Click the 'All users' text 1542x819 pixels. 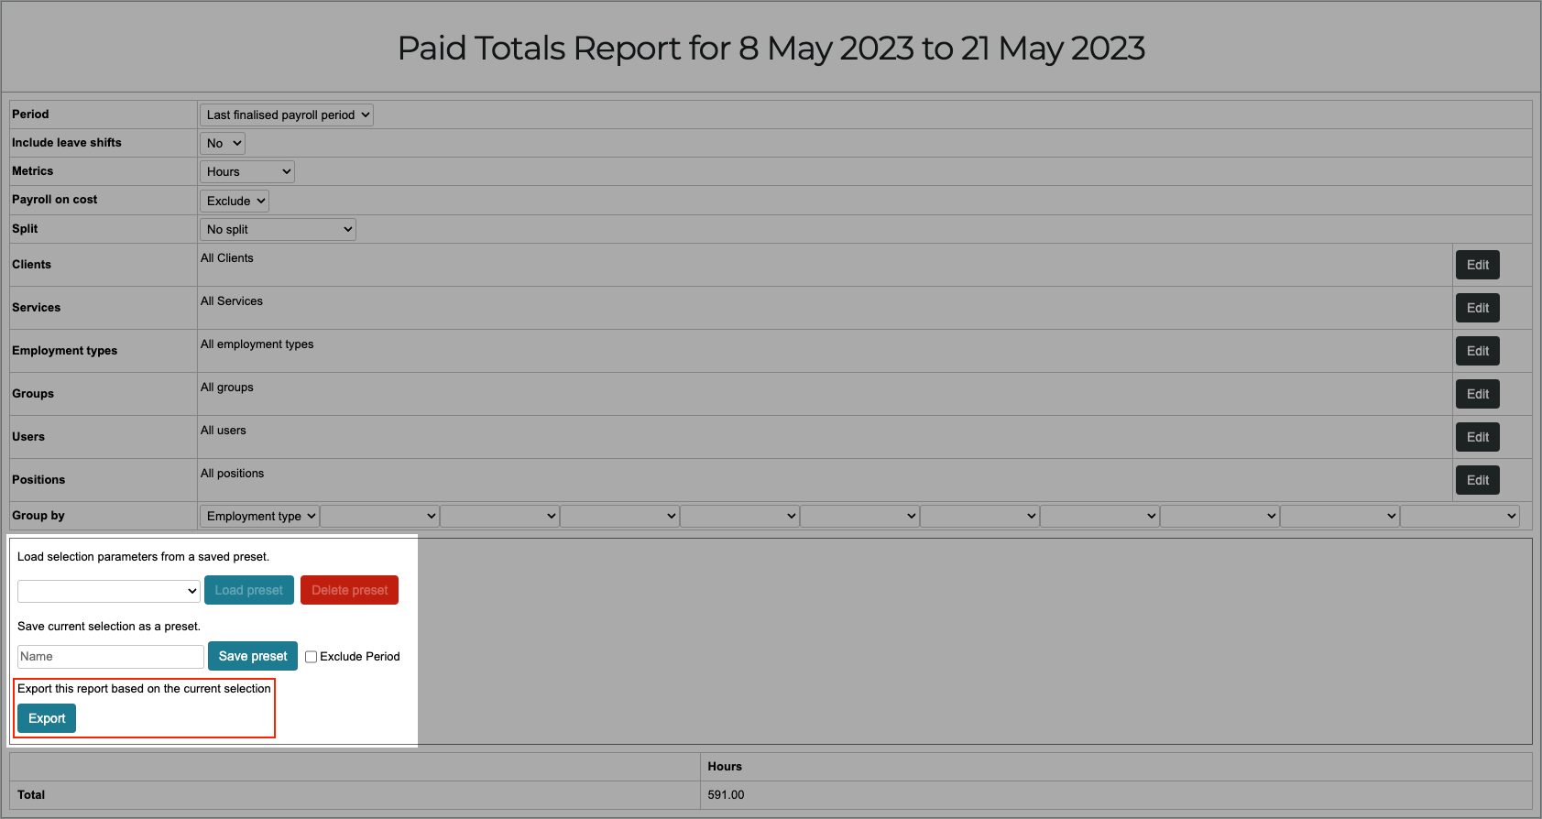point(224,431)
